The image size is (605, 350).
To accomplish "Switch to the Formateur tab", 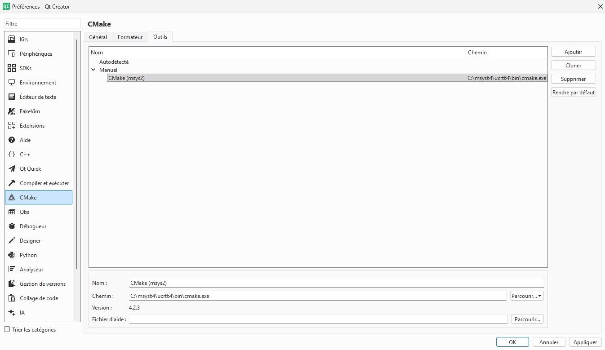I will click(x=130, y=37).
